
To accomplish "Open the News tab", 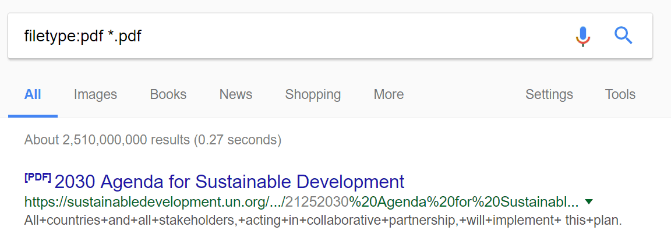I will tap(236, 94).
